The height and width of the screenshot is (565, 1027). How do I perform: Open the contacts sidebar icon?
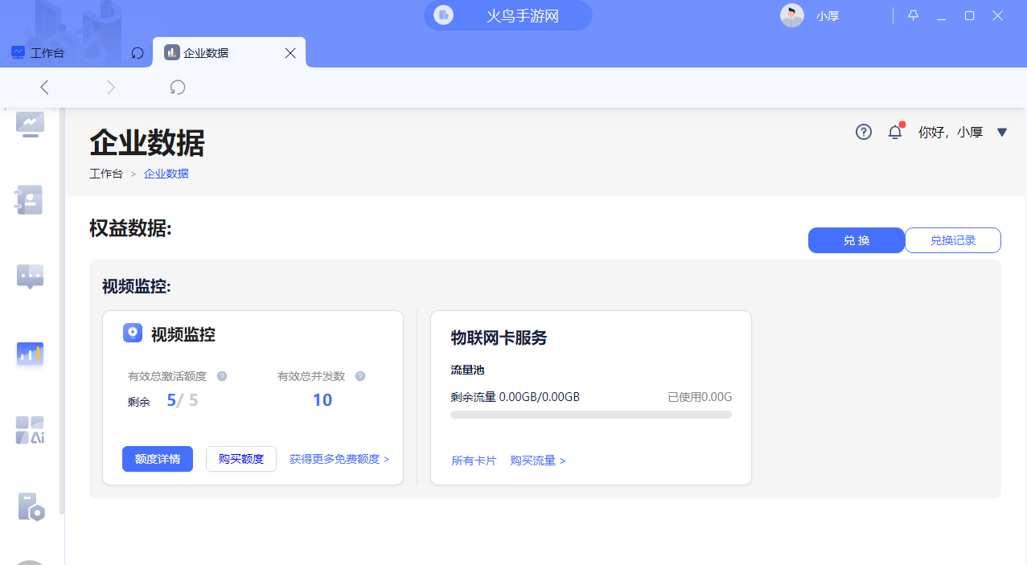coord(30,199)
